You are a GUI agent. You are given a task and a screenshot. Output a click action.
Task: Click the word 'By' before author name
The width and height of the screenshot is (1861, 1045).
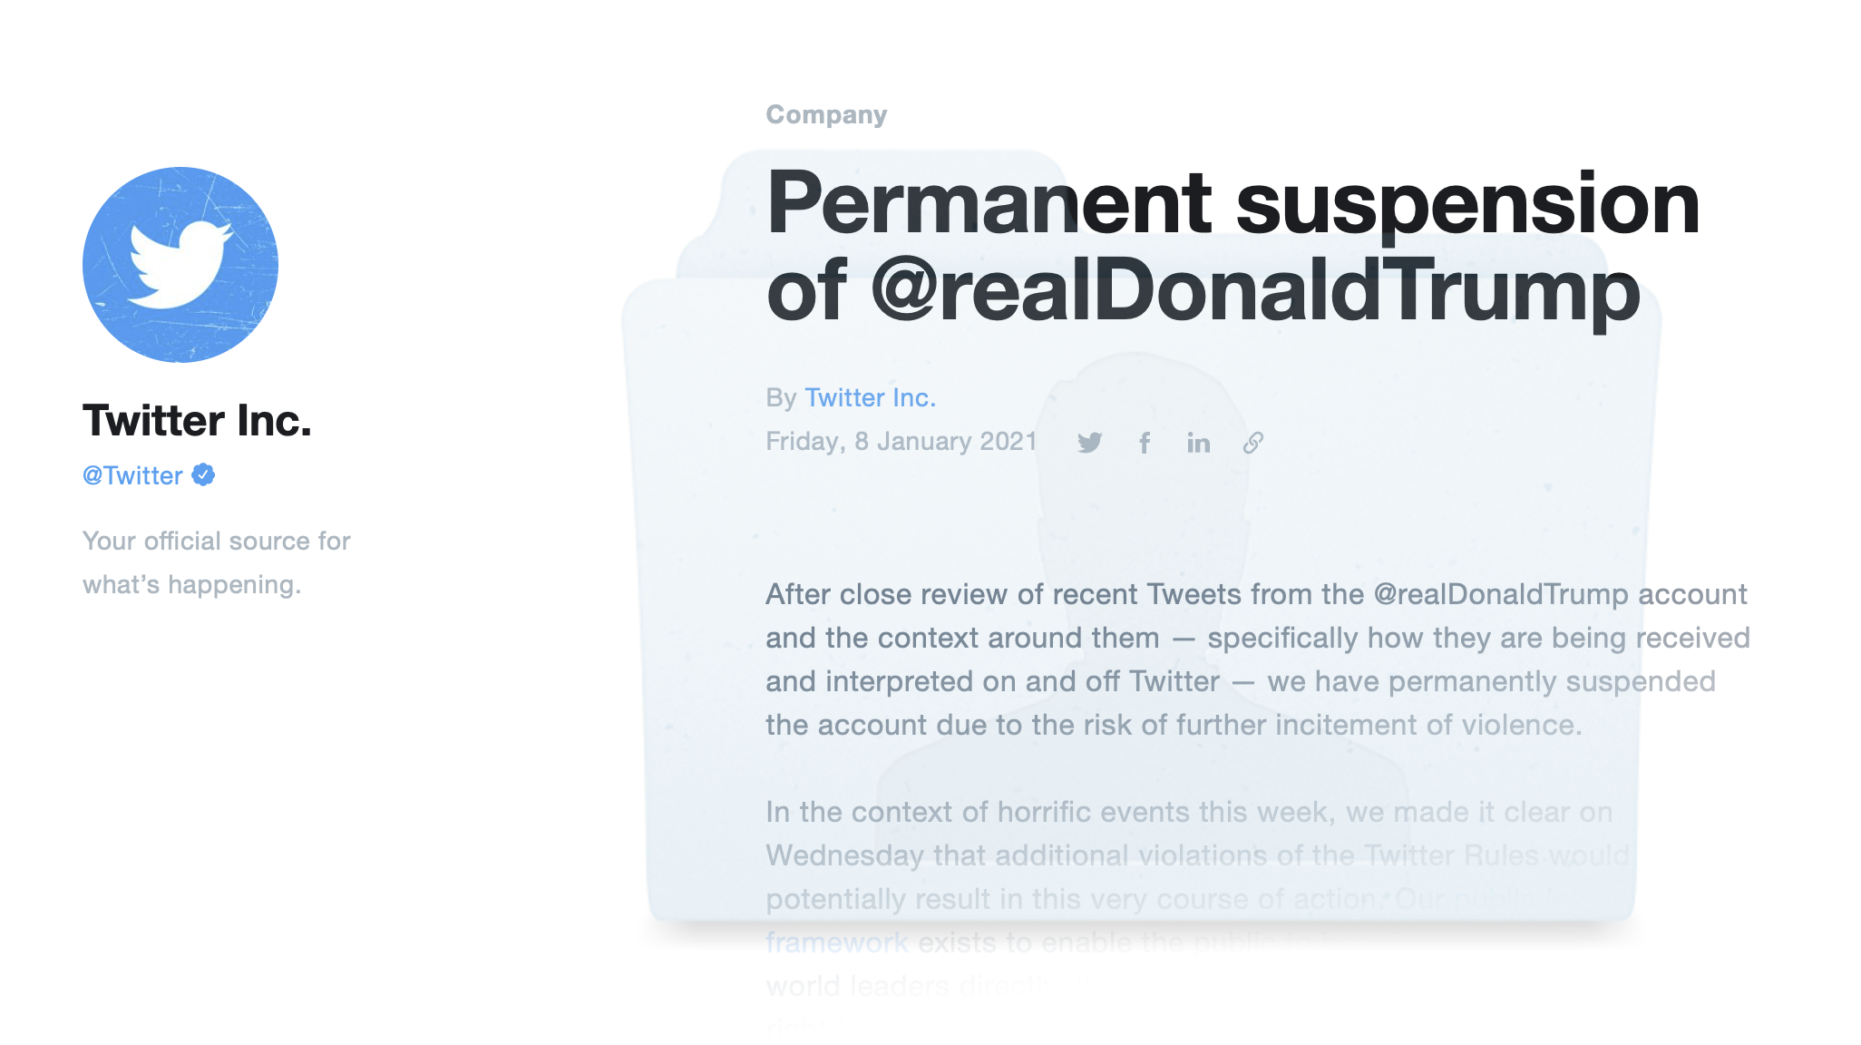[781, 398]
